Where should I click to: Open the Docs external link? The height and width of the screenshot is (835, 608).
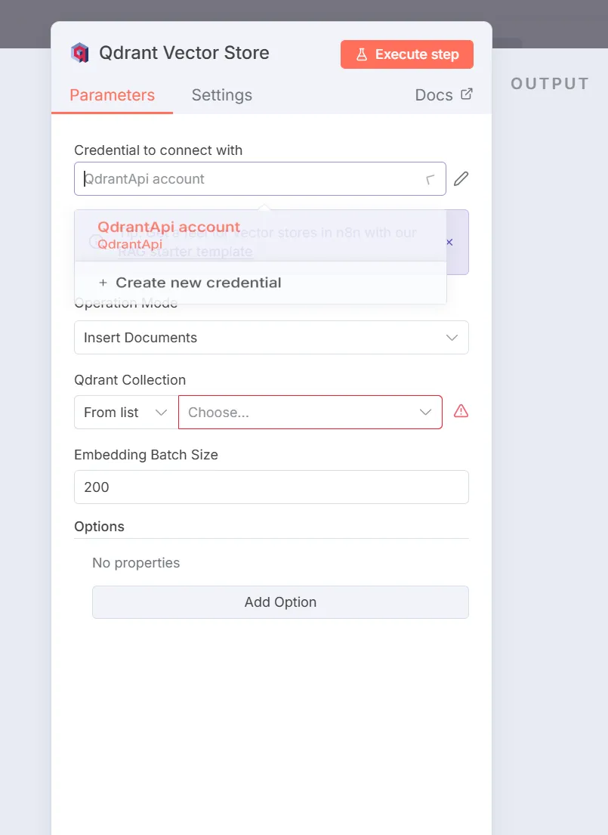[x=443, y=94]
